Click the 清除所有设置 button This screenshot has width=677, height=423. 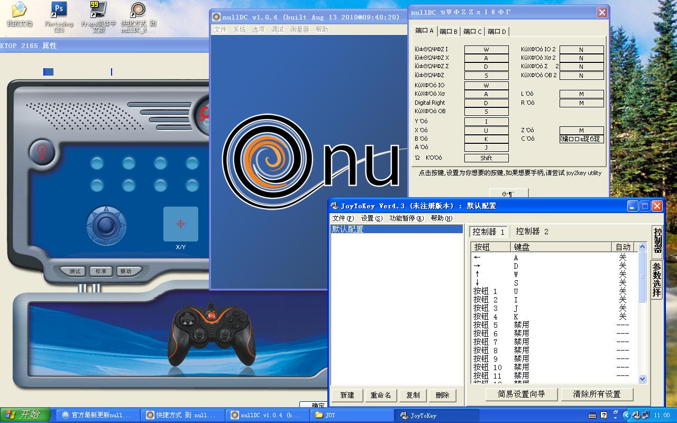click(597, 394)
